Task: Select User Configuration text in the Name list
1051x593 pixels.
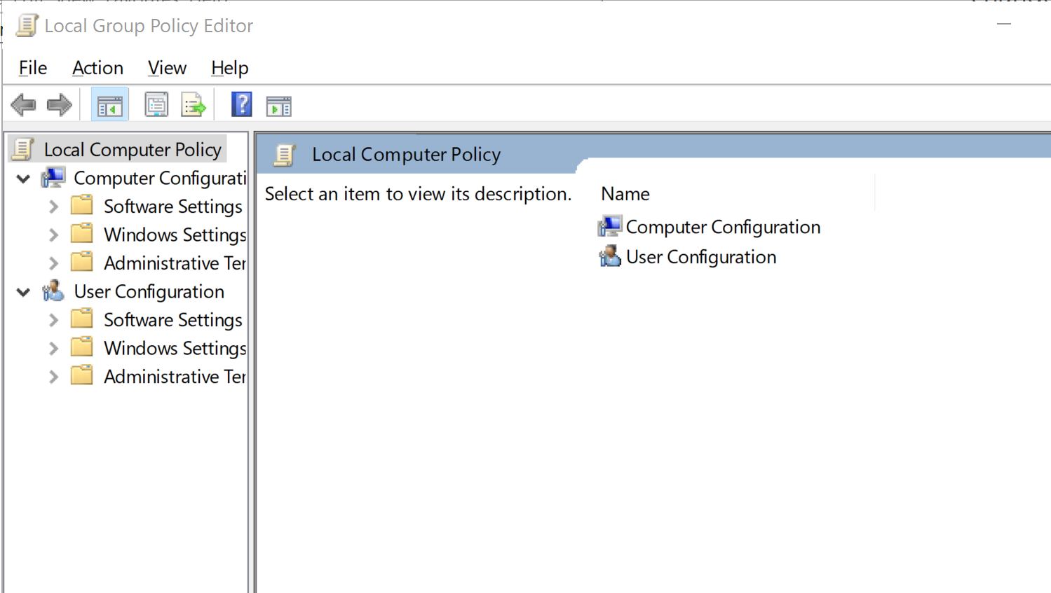Action: 701,257
